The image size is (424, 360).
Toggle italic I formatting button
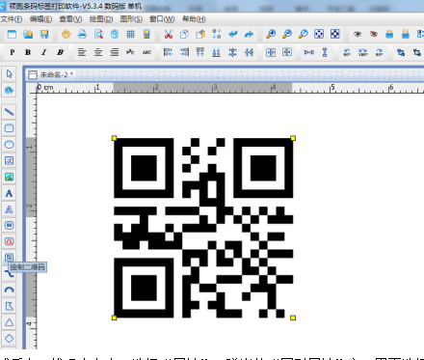(x=44, y=52)
